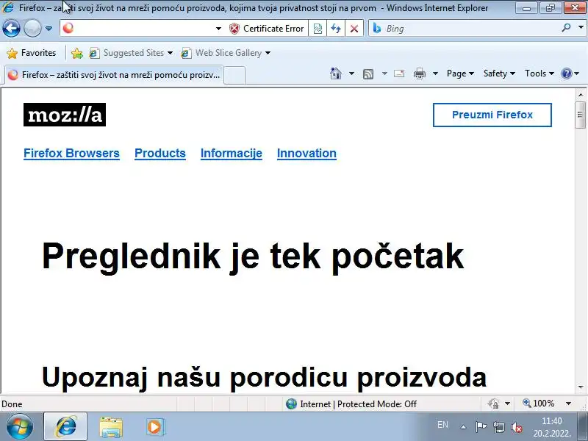Open the Tools menu
Image resolution: width=588 pixels, height=441 pixels.
point(539,73)
